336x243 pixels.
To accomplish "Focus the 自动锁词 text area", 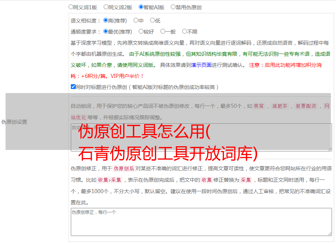I will [201, 137].
